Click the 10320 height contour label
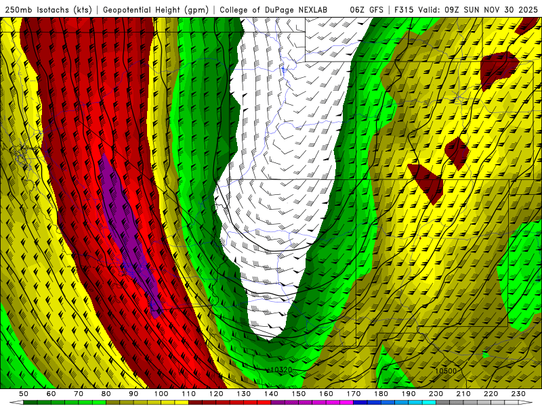The width and height of the screenshot is (542, 406). pos(281,369)
